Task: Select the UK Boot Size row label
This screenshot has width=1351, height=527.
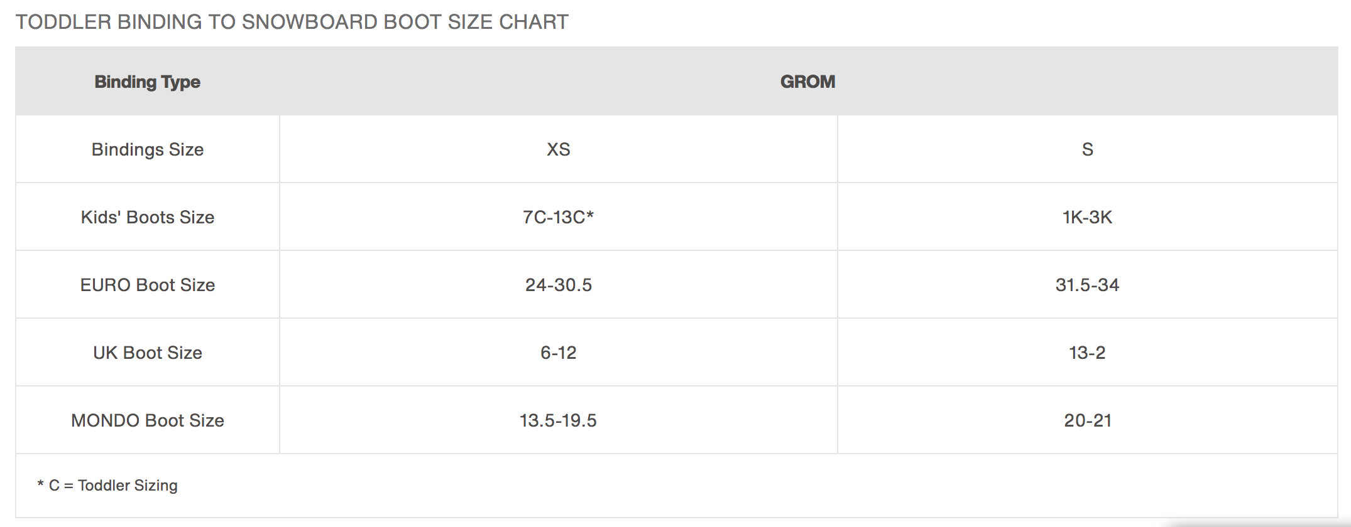Action: pyautogui.click(x=147, y=353)
